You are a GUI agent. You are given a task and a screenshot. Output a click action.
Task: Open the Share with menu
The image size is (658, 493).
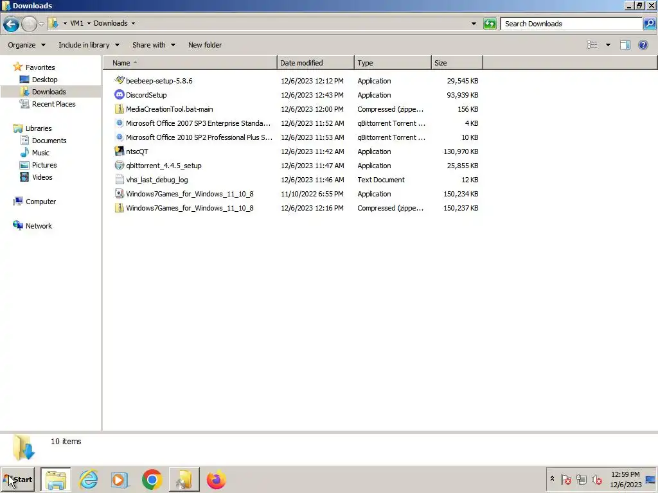coord(154,45)
